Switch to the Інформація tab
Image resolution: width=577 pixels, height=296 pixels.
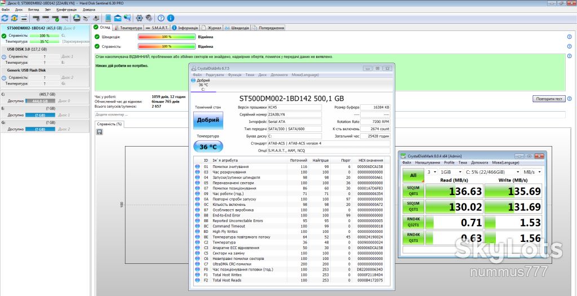tap(185, 28)
